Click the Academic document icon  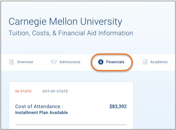point(145,62)
